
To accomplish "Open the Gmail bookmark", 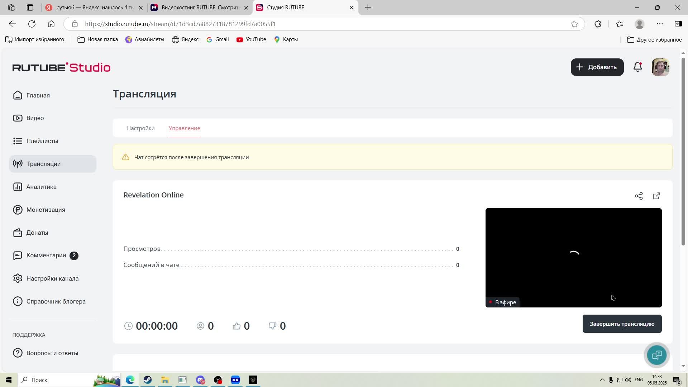I will click(x=218, y=39).
